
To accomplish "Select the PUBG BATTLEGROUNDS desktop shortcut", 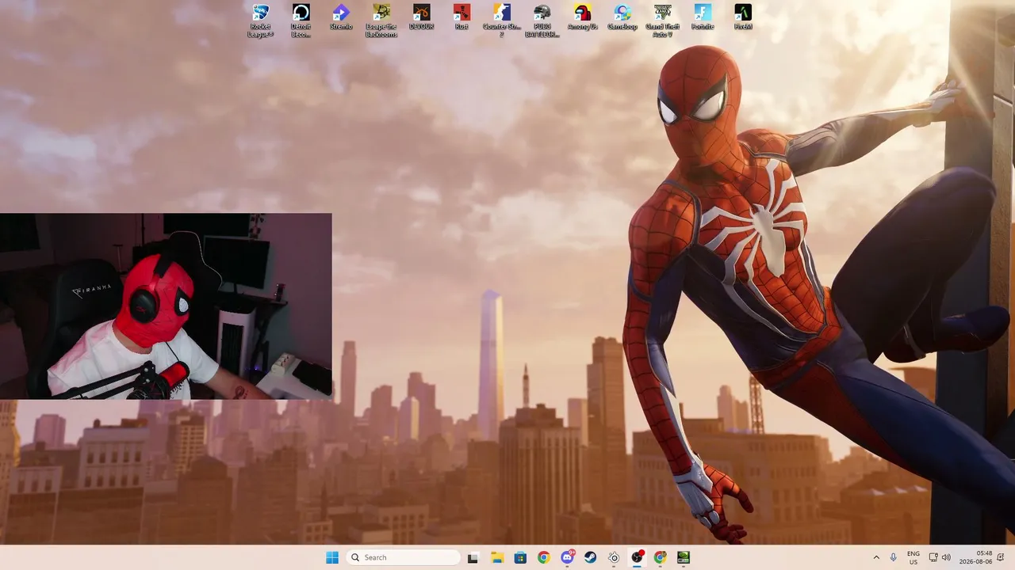I will pos(542,21).
